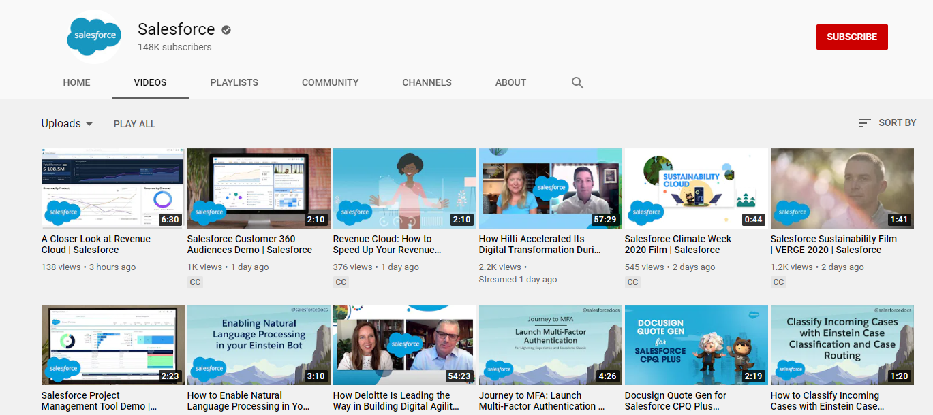Open 'Salesforce Climate Week 2020 Film' title
933x415 pixels.
pos(678,244)
